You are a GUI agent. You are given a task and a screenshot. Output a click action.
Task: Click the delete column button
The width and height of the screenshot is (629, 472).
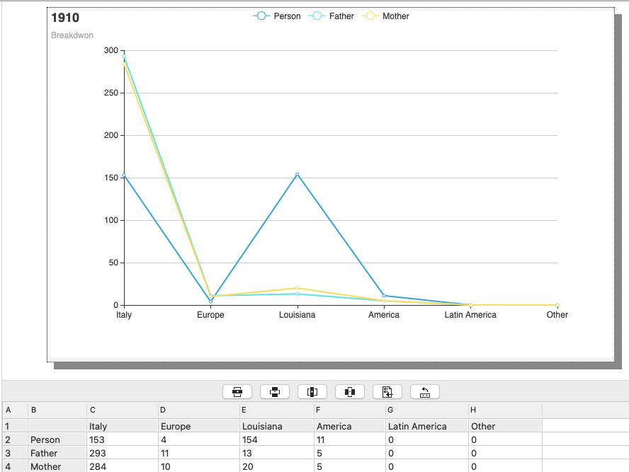(350, 391)
